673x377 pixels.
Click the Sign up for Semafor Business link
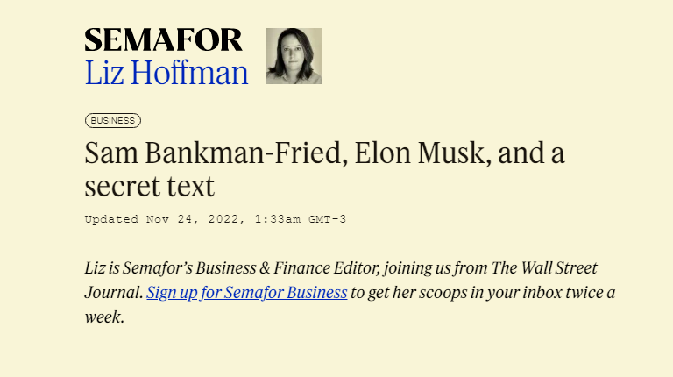pos(247,293)
